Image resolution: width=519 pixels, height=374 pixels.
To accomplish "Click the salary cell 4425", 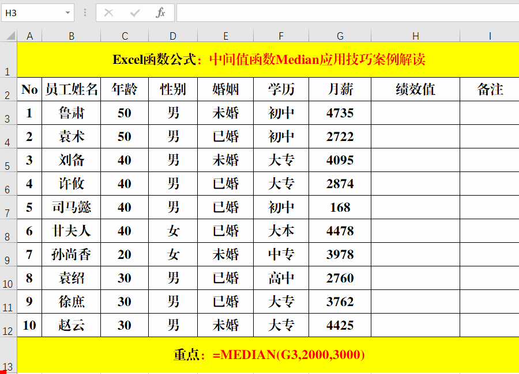I will [x=340, y=325].
